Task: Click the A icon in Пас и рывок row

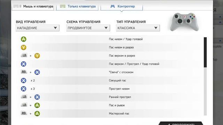Action: (37, 105)
